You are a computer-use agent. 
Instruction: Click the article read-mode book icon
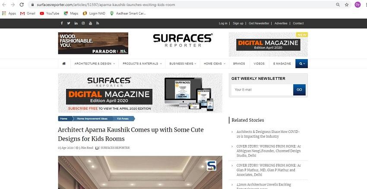point(97,148)
